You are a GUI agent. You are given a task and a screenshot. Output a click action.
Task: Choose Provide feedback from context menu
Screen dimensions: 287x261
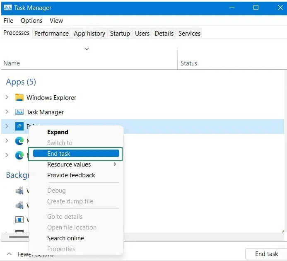pyautogui.click(x=71, y=175)
